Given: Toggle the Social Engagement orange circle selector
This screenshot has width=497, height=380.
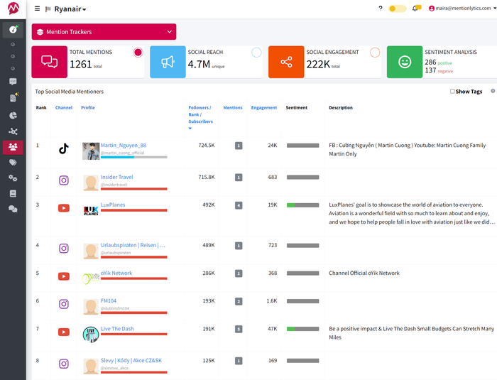Looking at the screenshot, I should (x=375, y=53).
